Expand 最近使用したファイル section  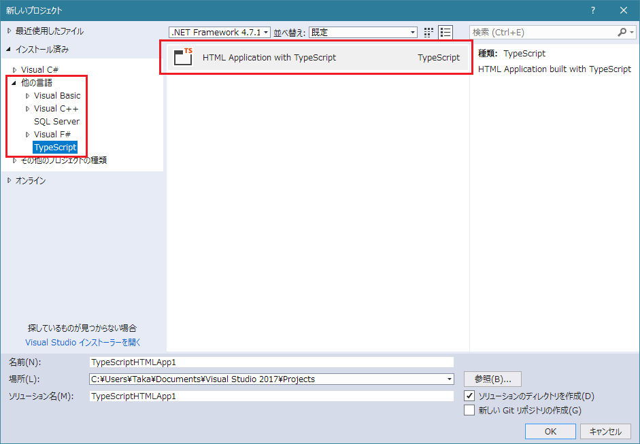coord(10,31)
